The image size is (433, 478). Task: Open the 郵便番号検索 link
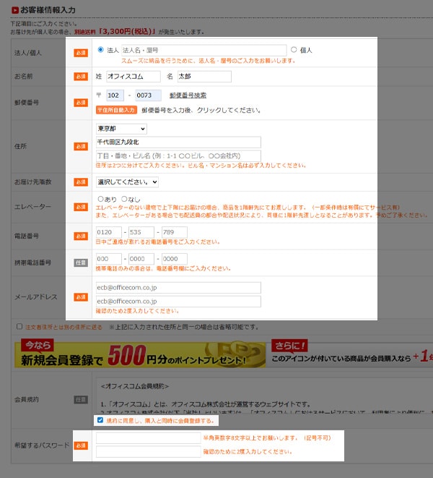tap(188, 95)
